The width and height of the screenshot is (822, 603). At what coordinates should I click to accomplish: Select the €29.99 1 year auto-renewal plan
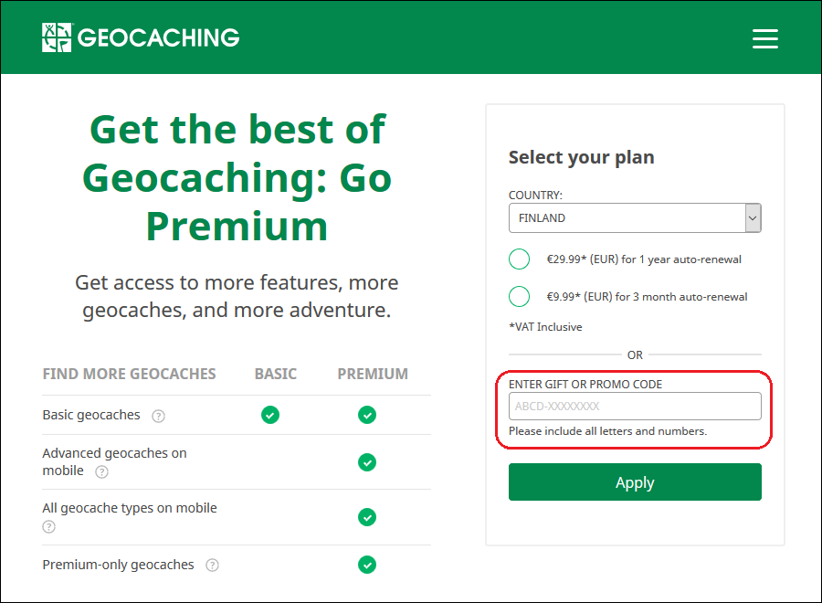pyautogui.click(x=520, y=259)
